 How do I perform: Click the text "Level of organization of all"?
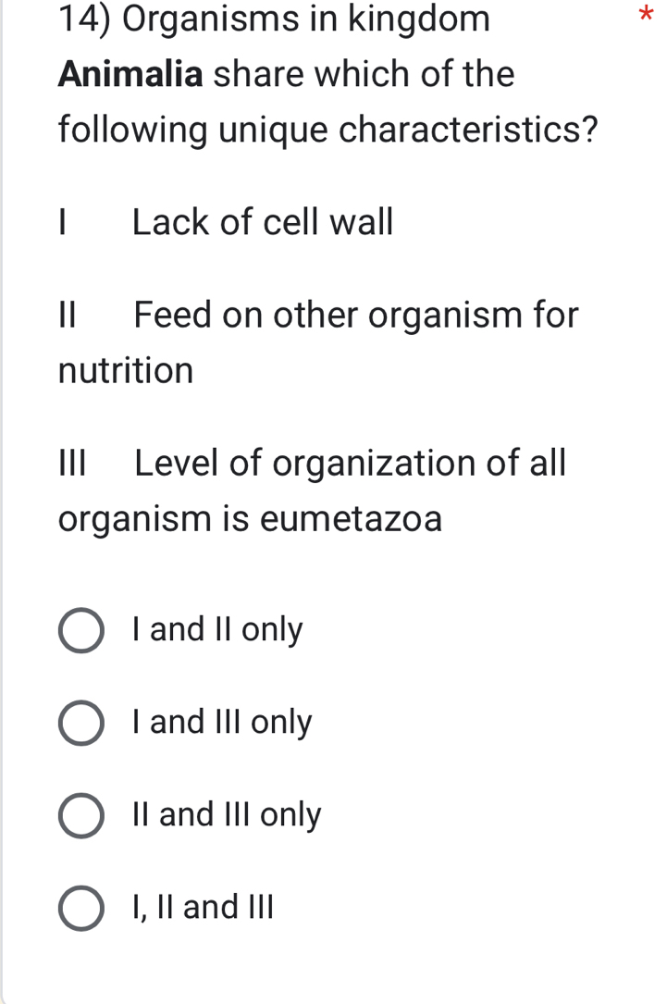coord(350,463)
